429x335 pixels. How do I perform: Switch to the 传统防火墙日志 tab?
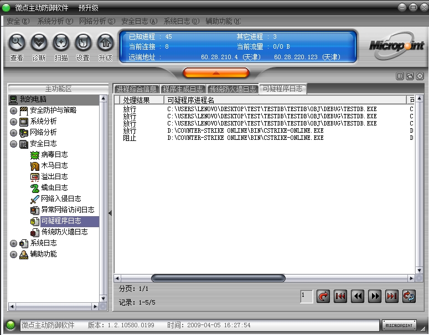(x=232, y=89)
